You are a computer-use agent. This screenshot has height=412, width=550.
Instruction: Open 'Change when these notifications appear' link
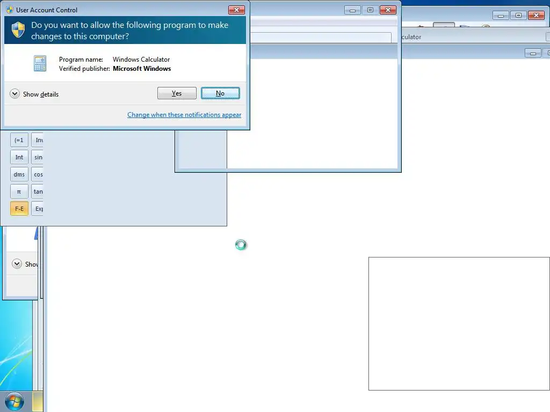click(x=184, y=115)
